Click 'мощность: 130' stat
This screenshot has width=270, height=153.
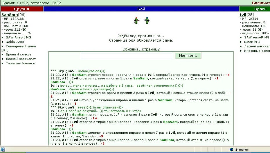coord(254,26)
